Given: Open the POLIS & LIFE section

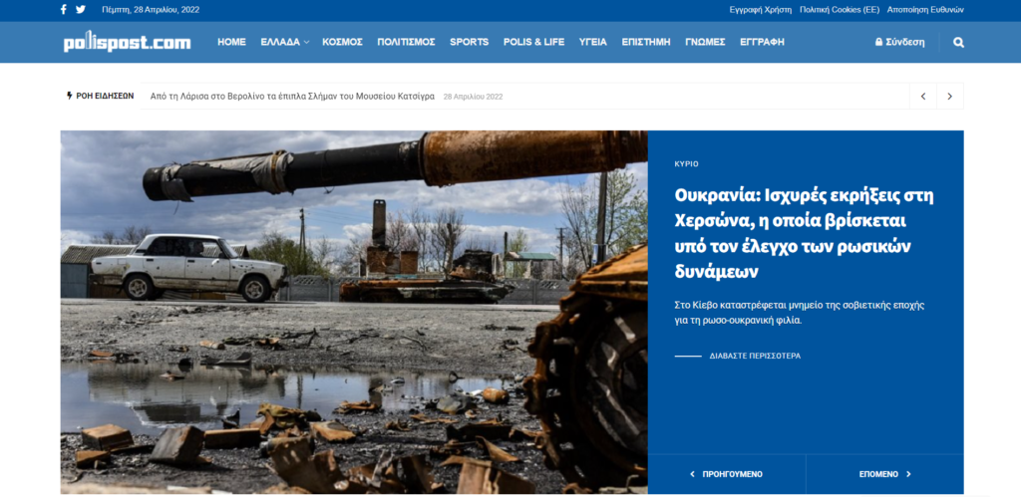Looking at the screenshot, I should [x=533, y=43].
